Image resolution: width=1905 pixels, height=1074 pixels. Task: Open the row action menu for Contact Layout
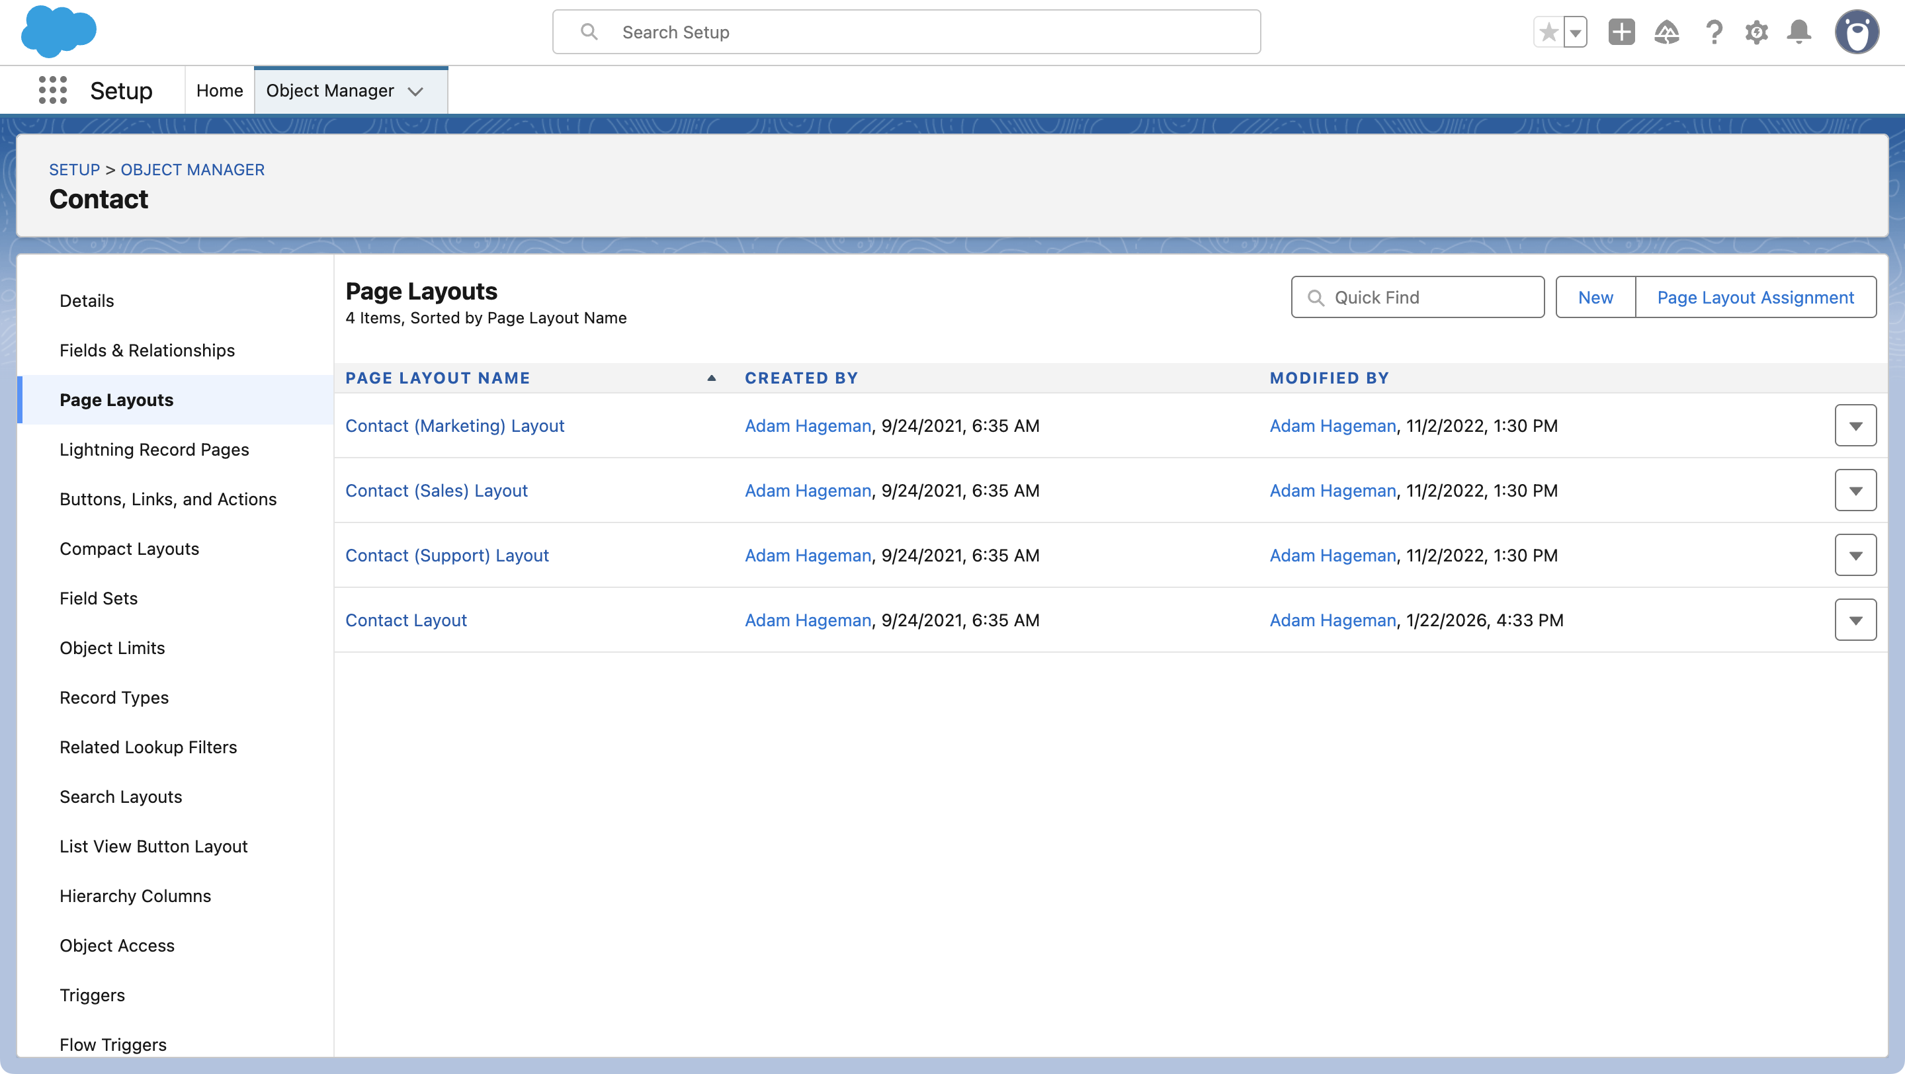pyautogui.click(x=1855, y=620)
